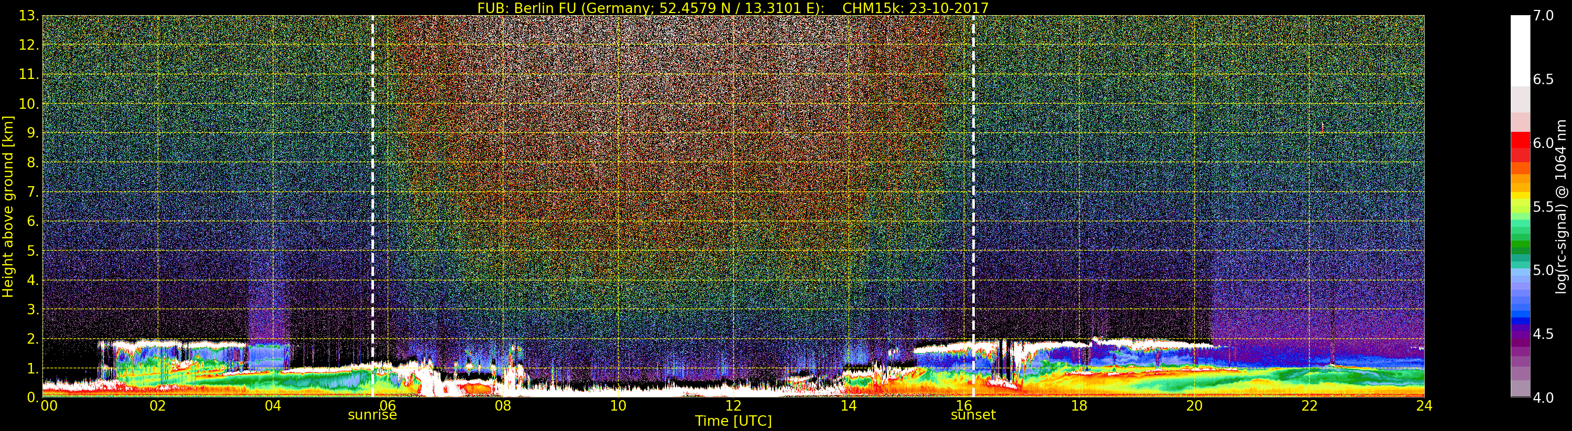Click the plot title "FUB: Berlin FU (Germany…)"
1572x431 pixels.
[x=732, y=8]
